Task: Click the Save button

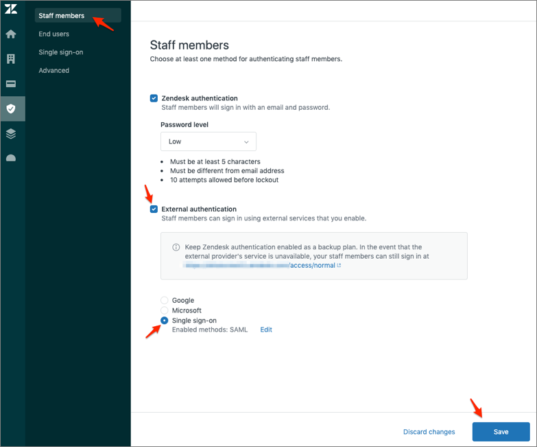Action: point(501,432)
